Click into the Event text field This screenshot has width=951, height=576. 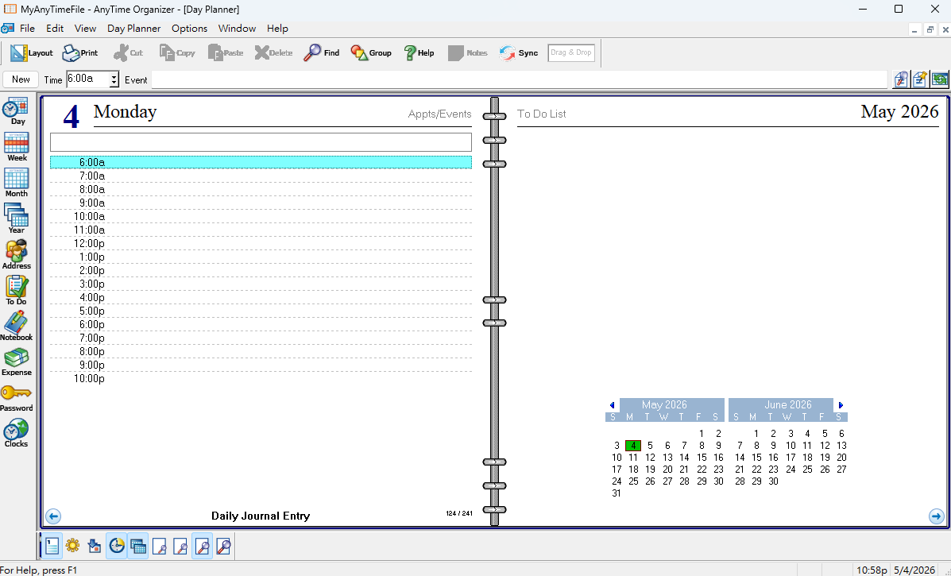coord(519,79)
